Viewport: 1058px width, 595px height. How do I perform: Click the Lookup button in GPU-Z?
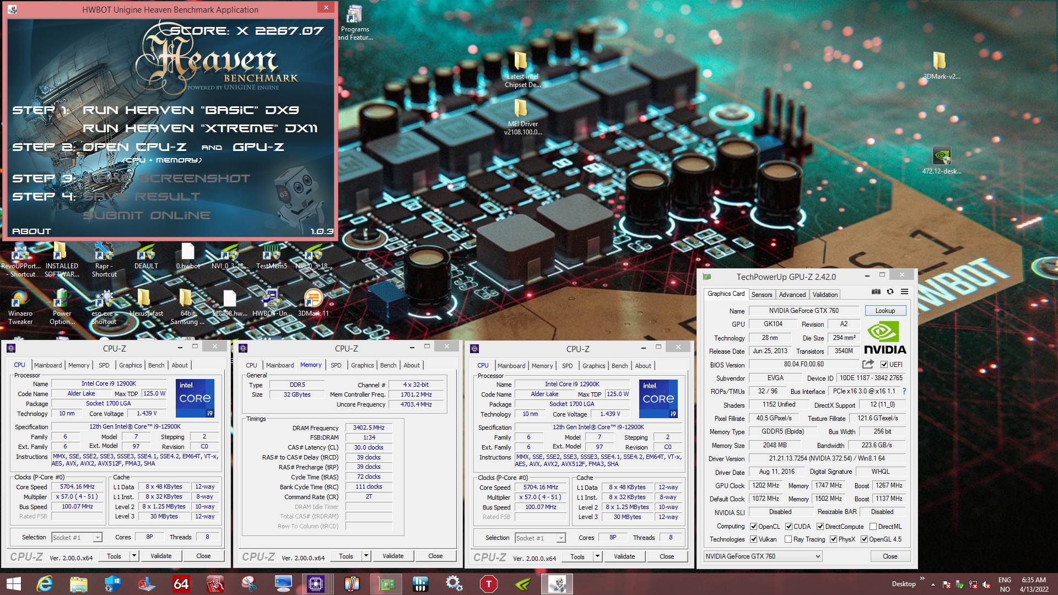(885, 311)
